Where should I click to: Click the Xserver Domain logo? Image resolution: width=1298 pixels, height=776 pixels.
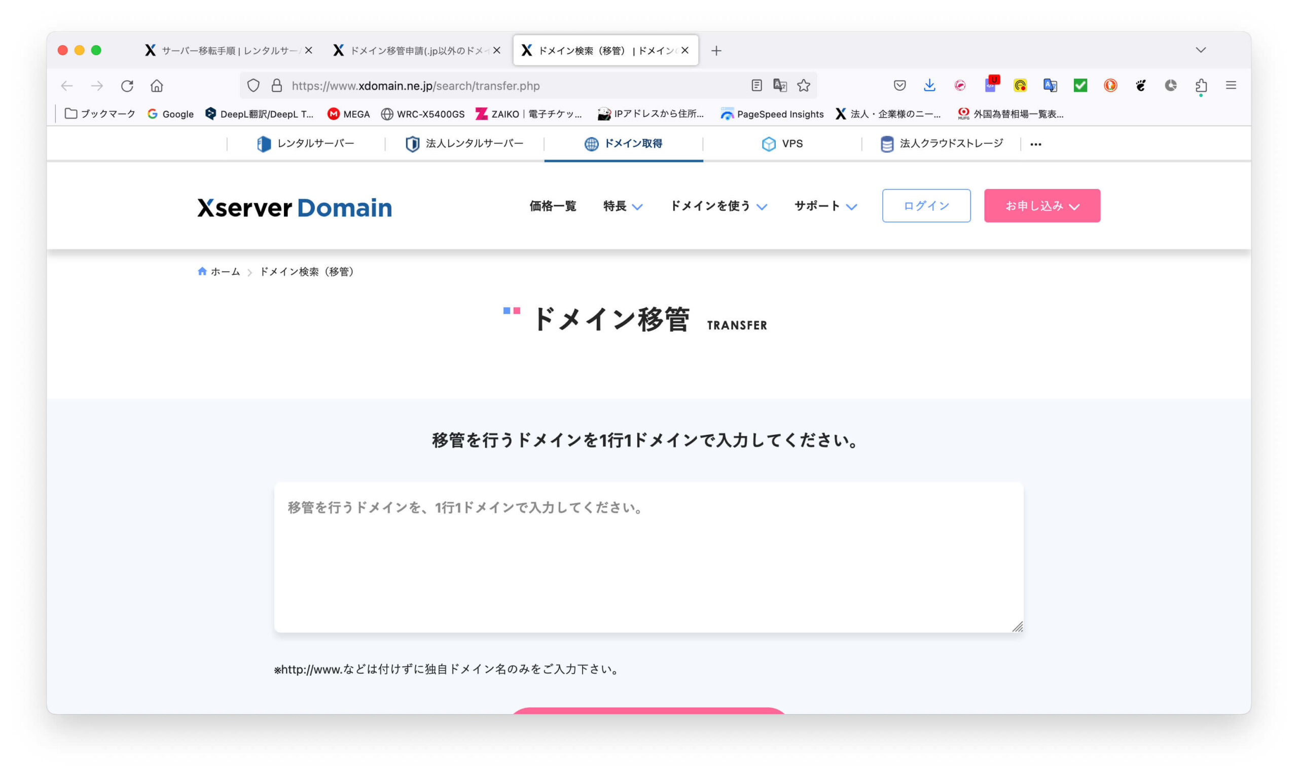(x=295, y=208)
